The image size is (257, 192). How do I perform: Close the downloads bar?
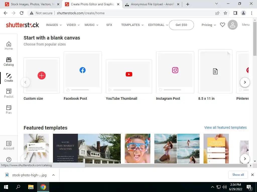252,175
